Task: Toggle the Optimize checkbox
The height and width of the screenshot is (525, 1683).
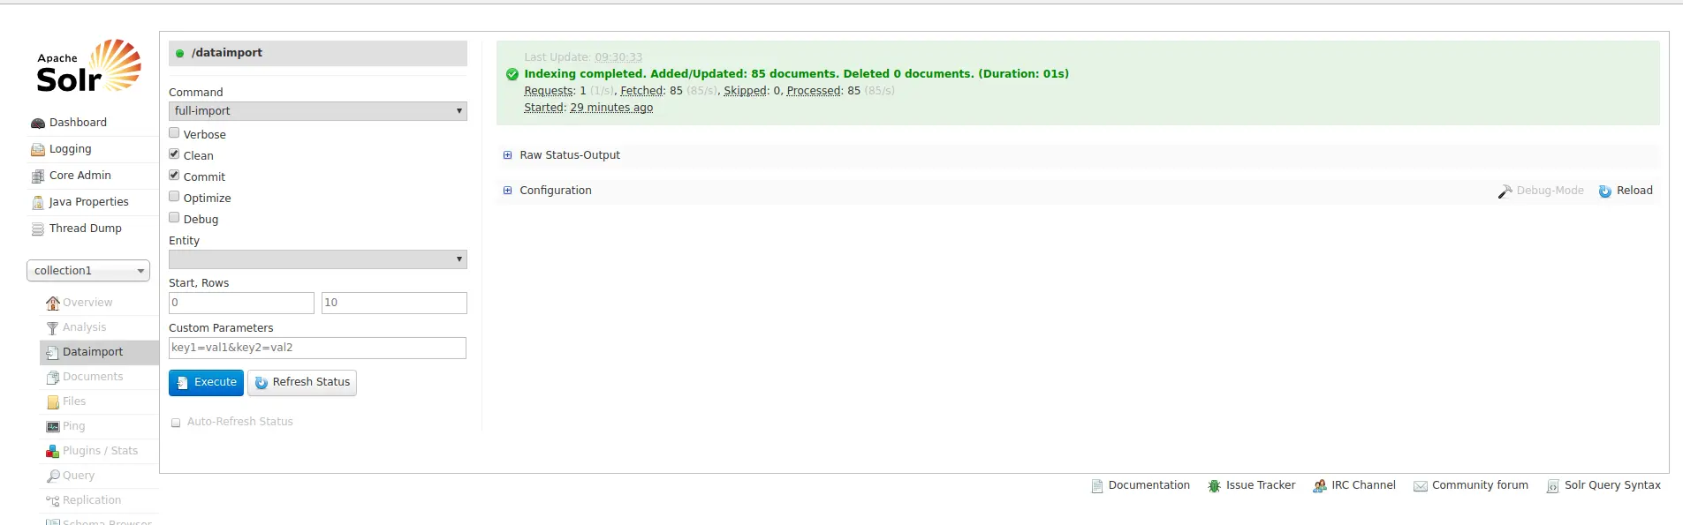Action: [174, 197]
